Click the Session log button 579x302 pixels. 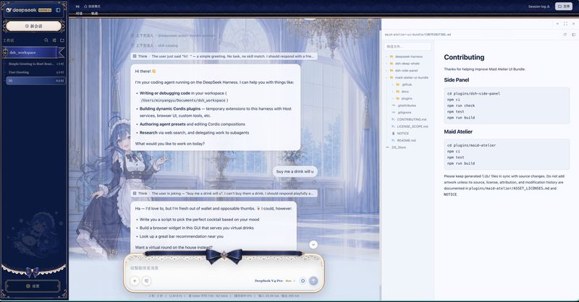[x=538, y=7]
